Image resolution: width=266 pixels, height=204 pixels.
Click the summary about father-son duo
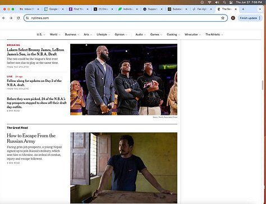tap(33, 61)
